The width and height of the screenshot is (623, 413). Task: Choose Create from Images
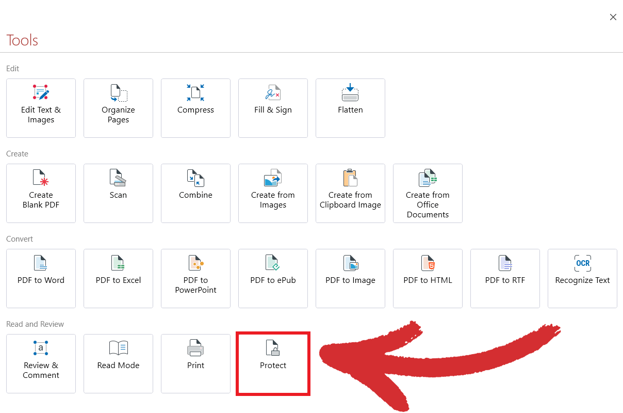[x=273, y=193]
